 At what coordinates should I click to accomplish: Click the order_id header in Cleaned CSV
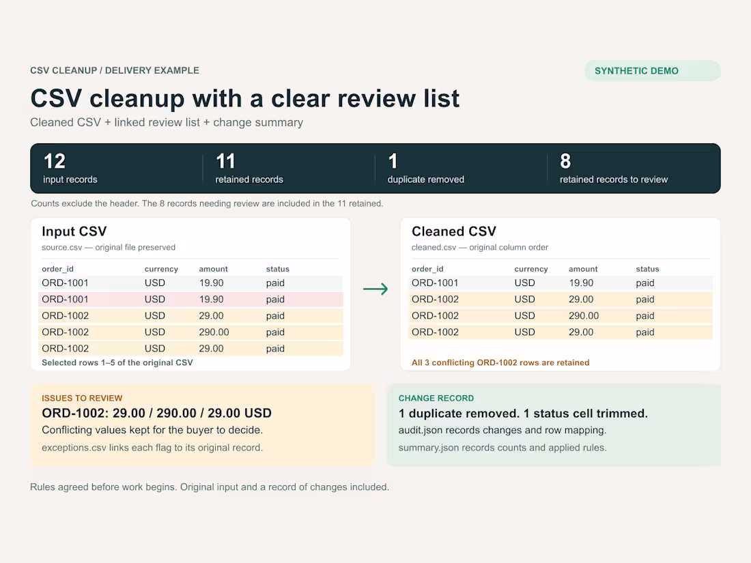point(427,269)
